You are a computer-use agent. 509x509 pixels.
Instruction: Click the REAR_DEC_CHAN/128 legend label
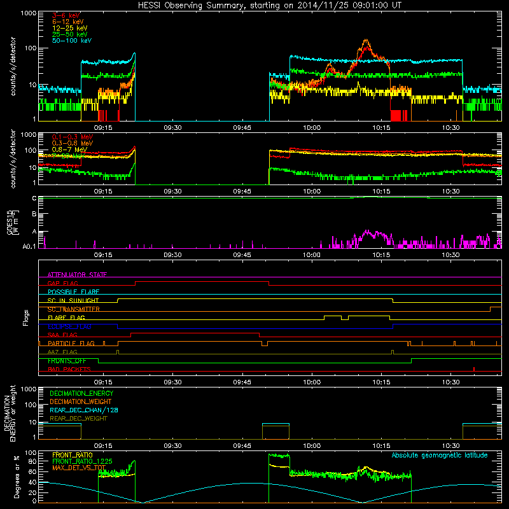tap(84, 410)
